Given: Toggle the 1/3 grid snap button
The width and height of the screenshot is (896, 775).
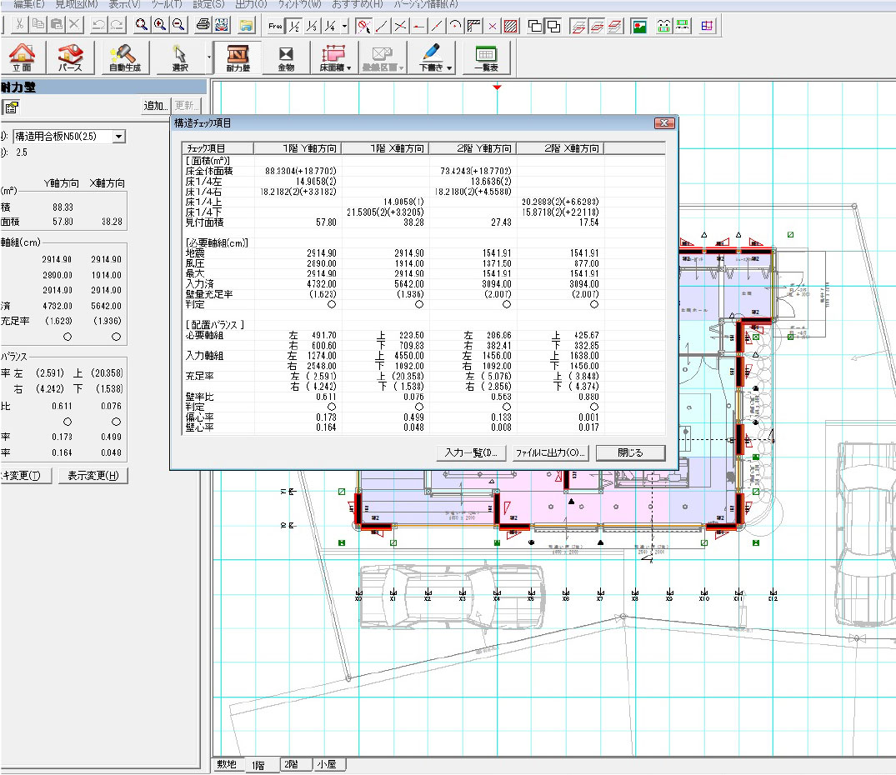Looking at the screenshot, I should (312, 26).
